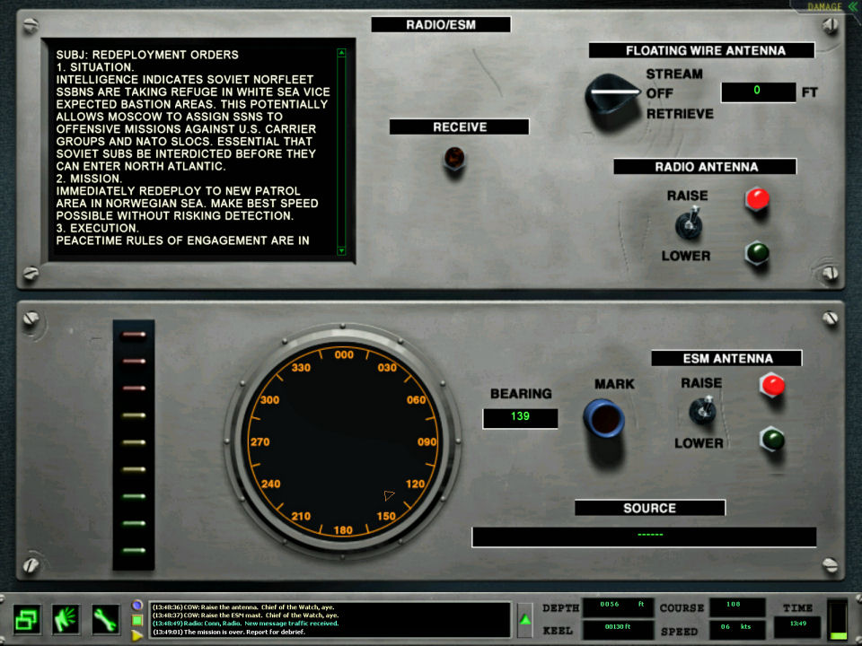The width and height of the screenshot is (862, 646).
Task: Flip the Radio Antenna raise/lower switch
Action: 689,224
